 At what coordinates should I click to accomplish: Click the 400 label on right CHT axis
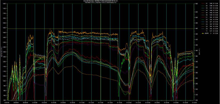tap(196, 45)
